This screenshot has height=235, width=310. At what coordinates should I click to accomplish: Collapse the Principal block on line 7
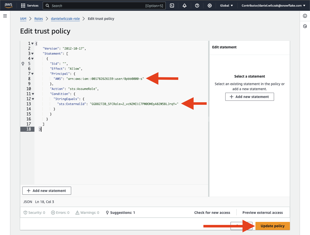[x=32, y=74]
